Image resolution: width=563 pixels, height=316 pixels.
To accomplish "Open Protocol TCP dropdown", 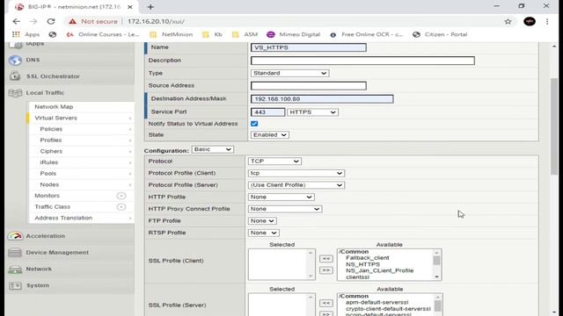I will pos(274,162).
